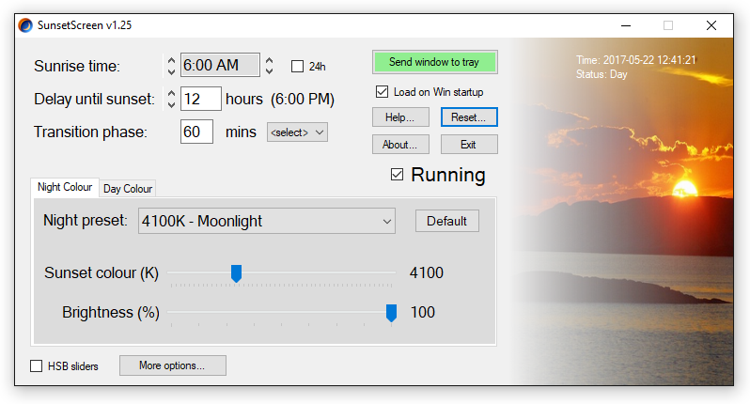Increase delay until sunset hours arrow
This screenshot has height=404, width=750.
pyautogui.click(x=171, y=94)
